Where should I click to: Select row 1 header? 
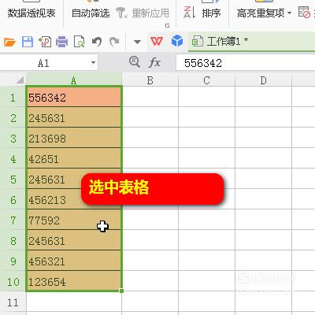[x=13, y=98]
